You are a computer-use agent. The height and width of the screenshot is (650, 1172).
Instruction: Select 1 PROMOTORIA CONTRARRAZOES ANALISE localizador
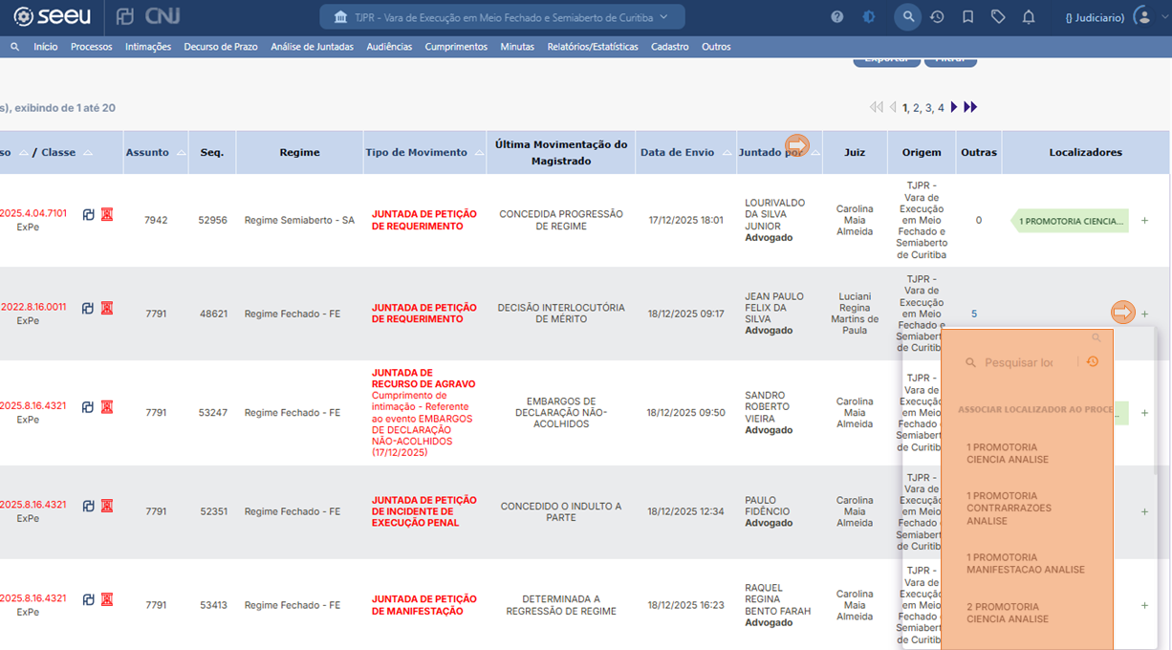1009,509
